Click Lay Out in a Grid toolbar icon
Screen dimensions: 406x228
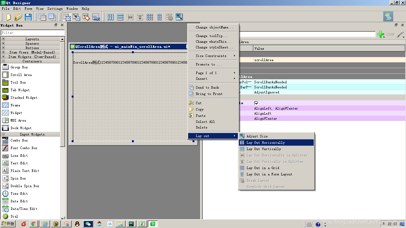click(x=150, y=17)
